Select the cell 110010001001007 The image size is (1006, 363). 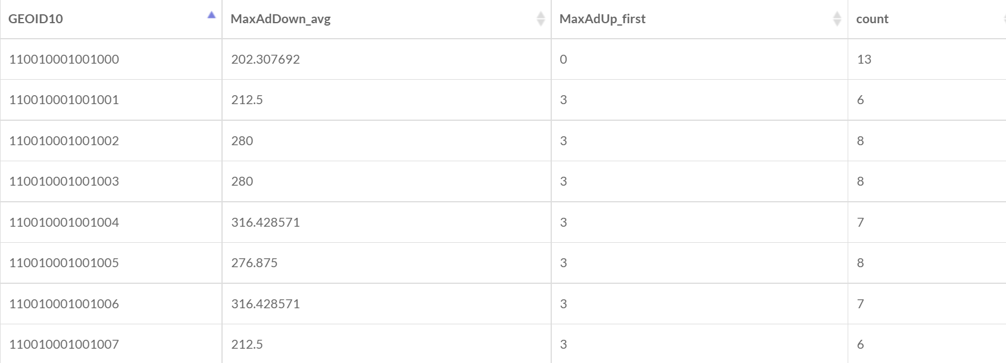click(64, 345)
